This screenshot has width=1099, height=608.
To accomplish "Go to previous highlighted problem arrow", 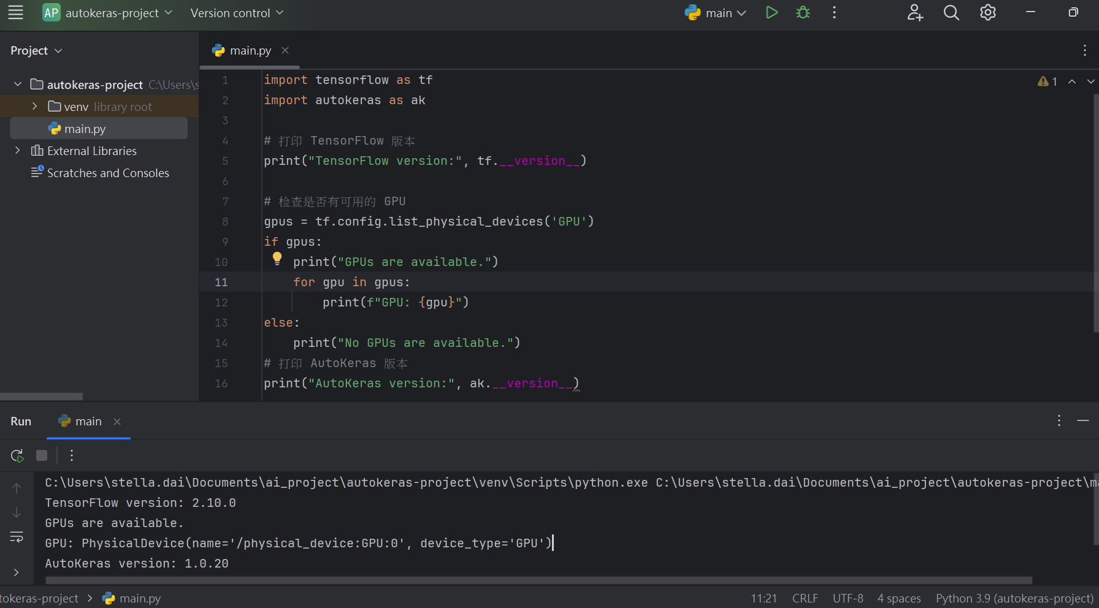I will [x=1072, y=82].
